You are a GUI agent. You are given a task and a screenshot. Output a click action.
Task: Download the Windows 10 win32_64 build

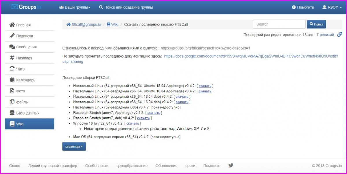133,123
